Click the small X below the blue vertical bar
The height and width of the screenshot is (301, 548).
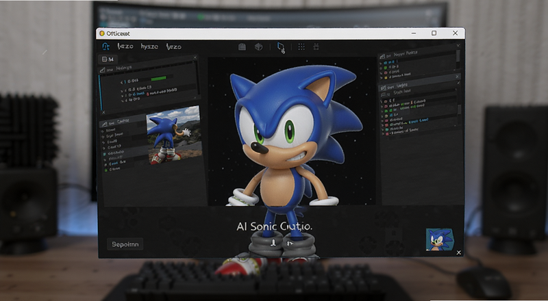tap(103, 112)
